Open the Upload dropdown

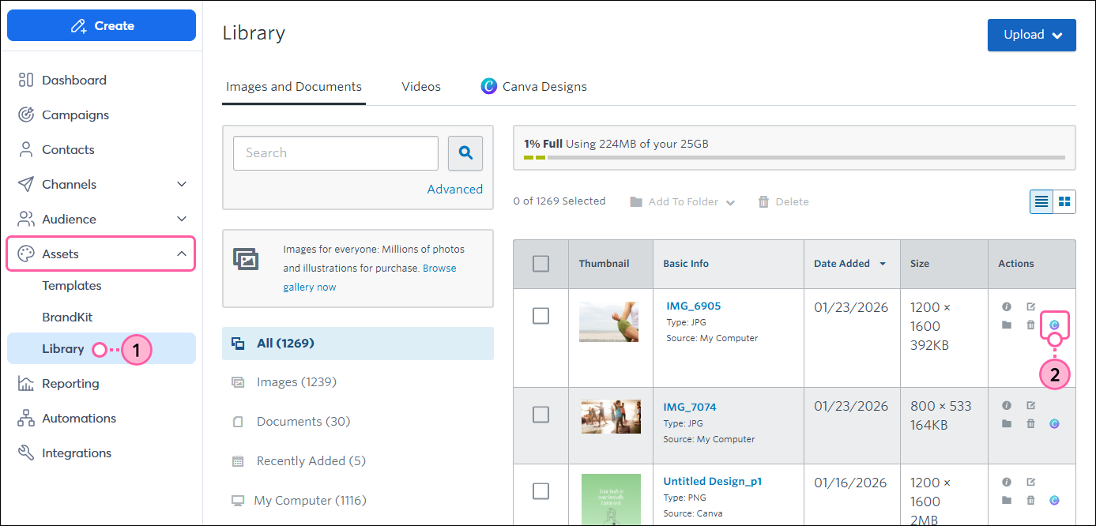(1031, 35)
